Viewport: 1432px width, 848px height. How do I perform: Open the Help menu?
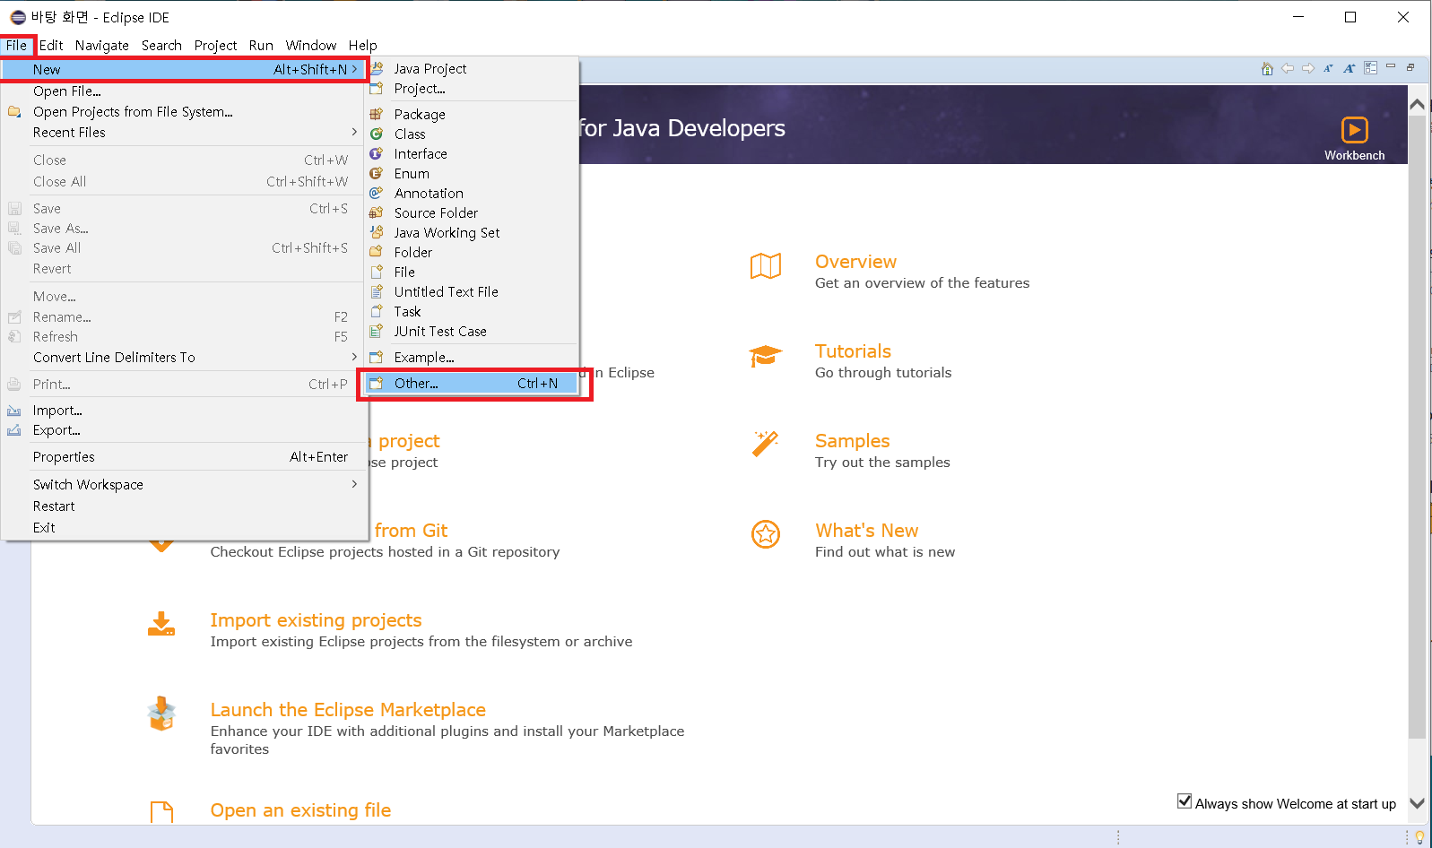363,45
